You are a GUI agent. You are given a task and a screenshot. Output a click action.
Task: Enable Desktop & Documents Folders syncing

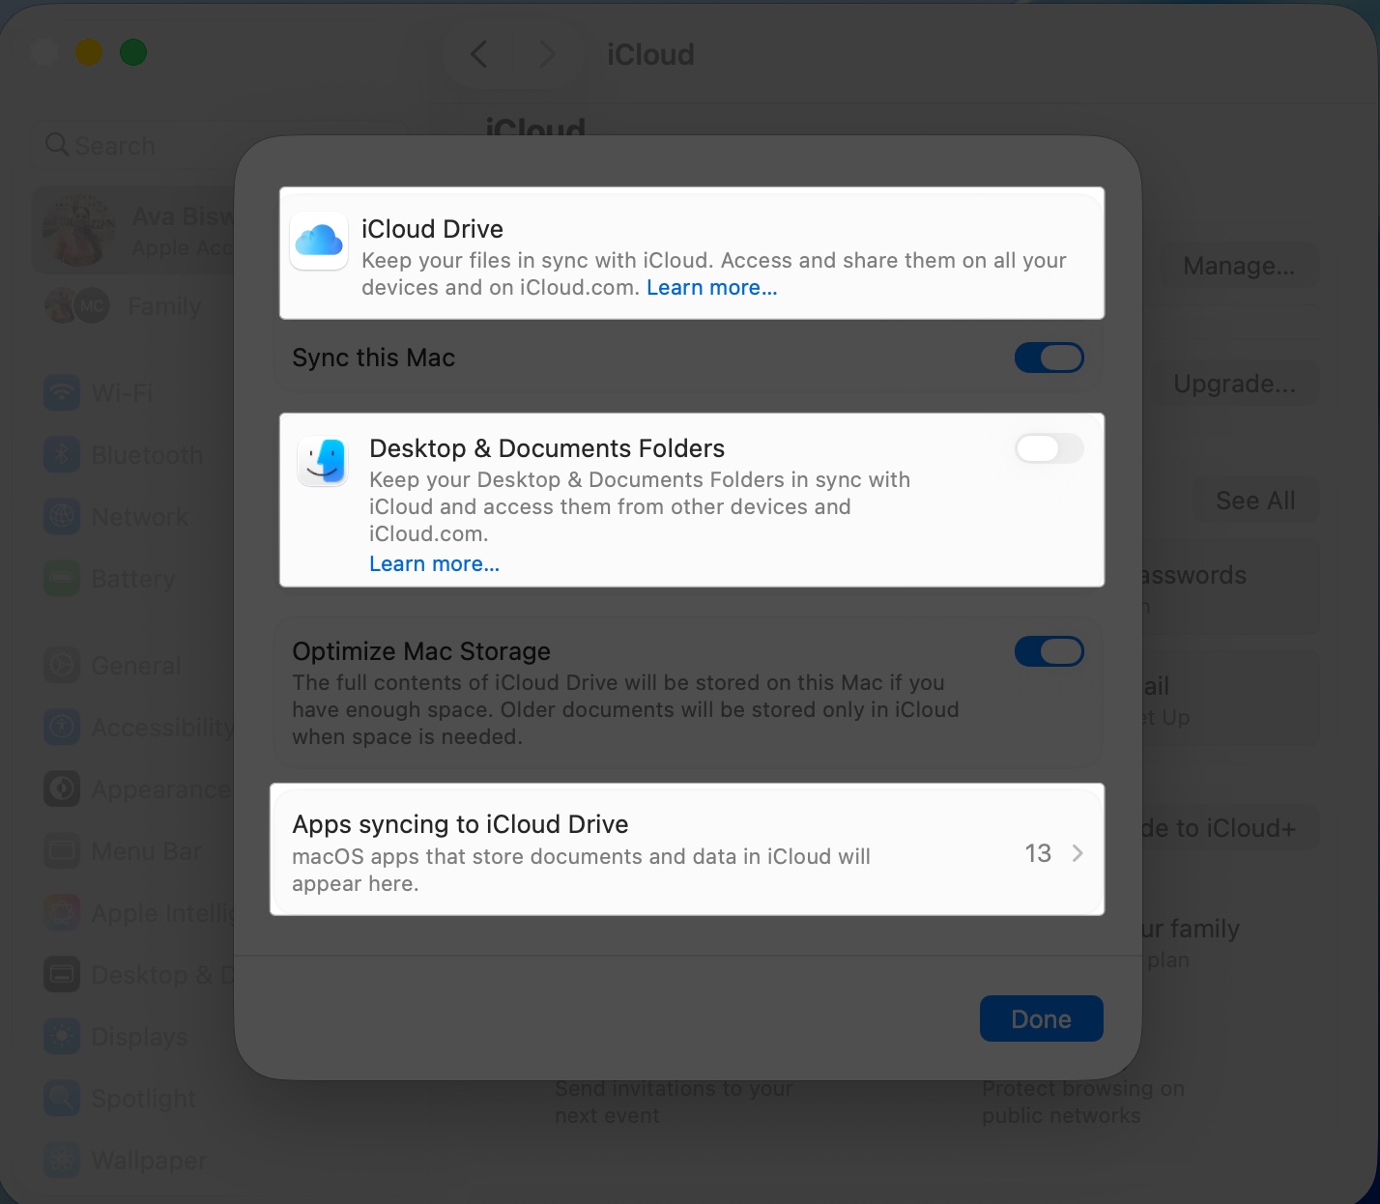click(x=1049, y=448)
